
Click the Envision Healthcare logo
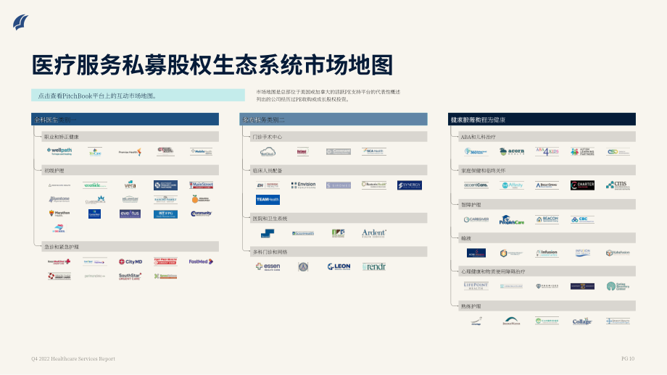[x=303, y=185]
